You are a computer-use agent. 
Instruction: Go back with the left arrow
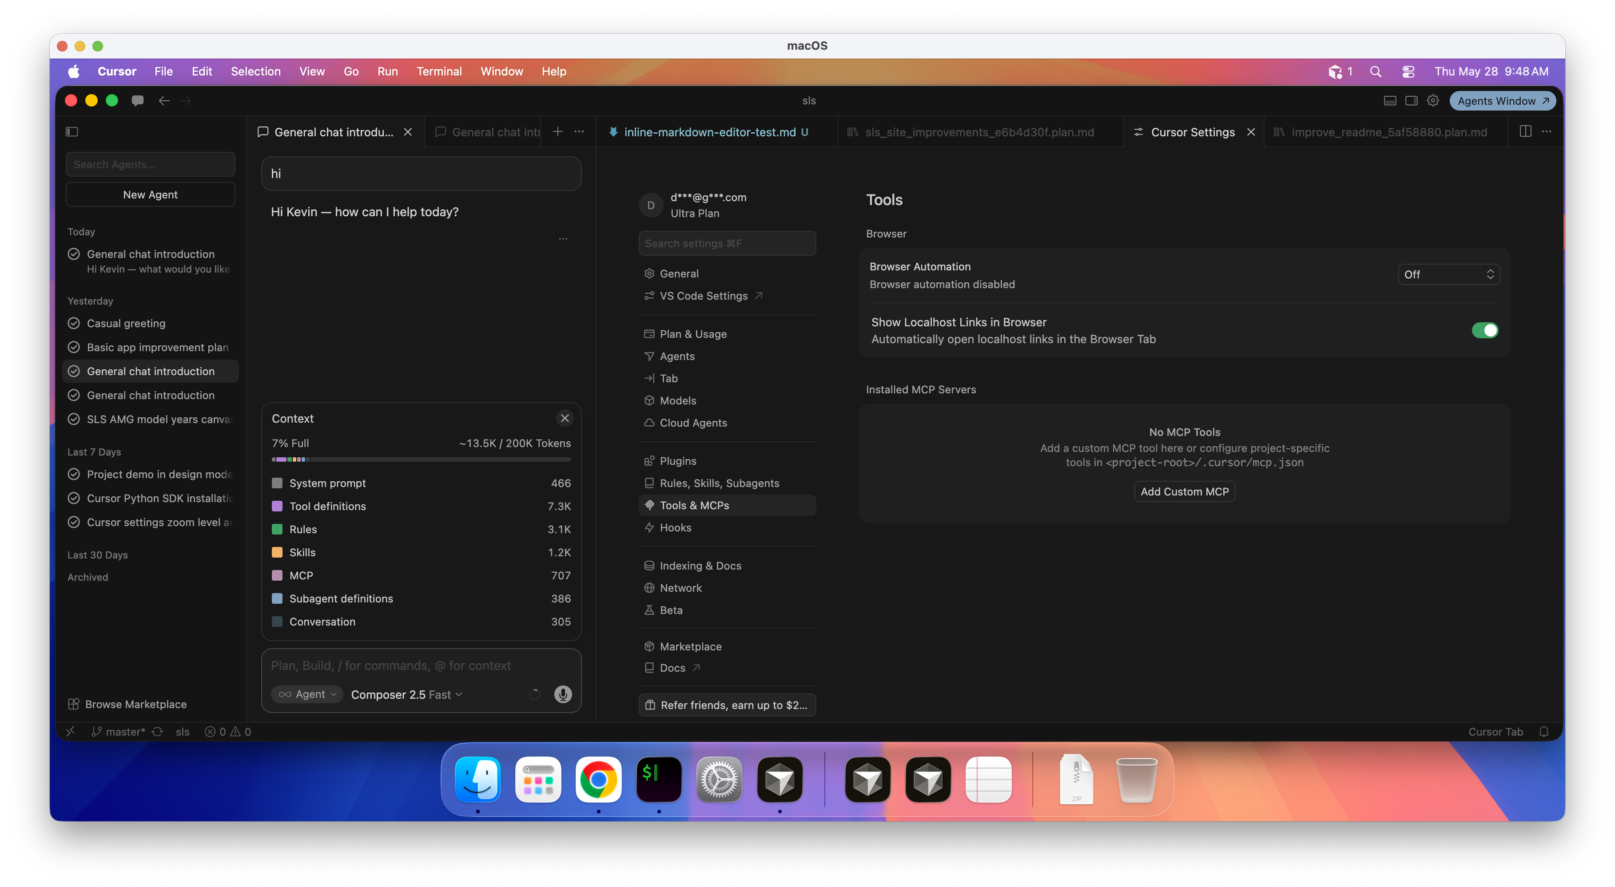(164, 101)
